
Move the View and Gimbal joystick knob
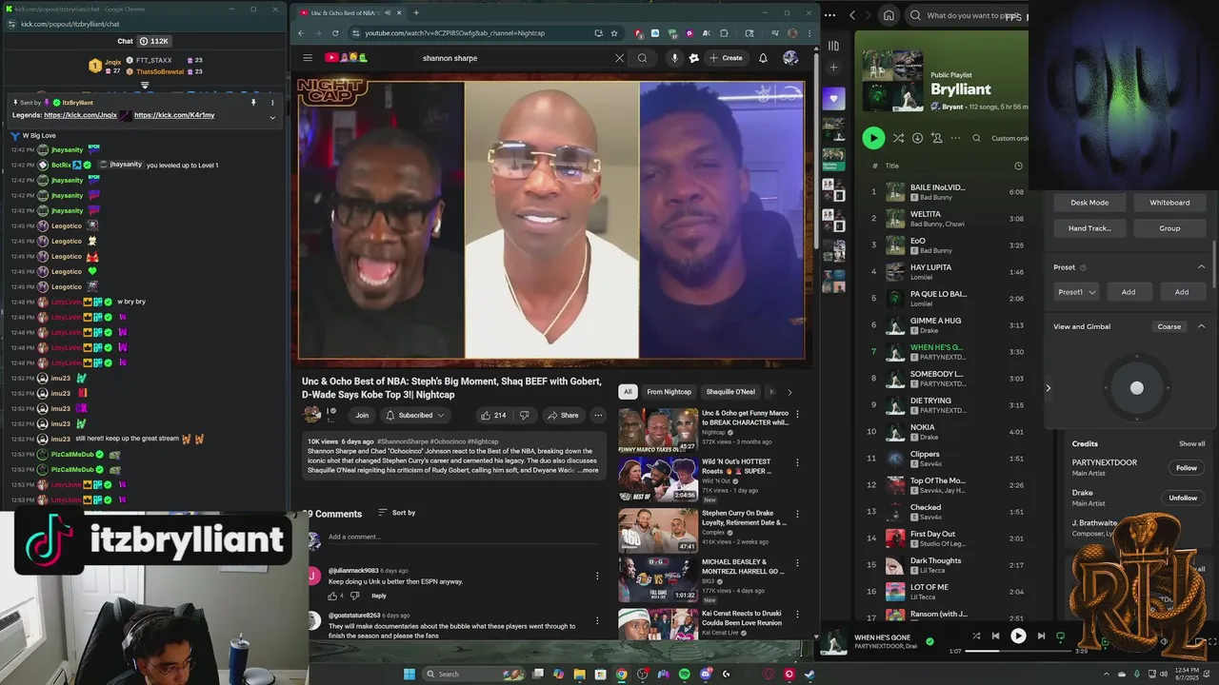[1136, 387]
